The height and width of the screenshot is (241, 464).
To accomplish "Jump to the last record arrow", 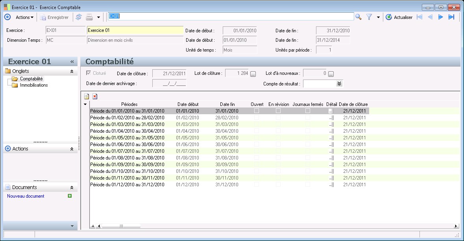I will (451, 17).
